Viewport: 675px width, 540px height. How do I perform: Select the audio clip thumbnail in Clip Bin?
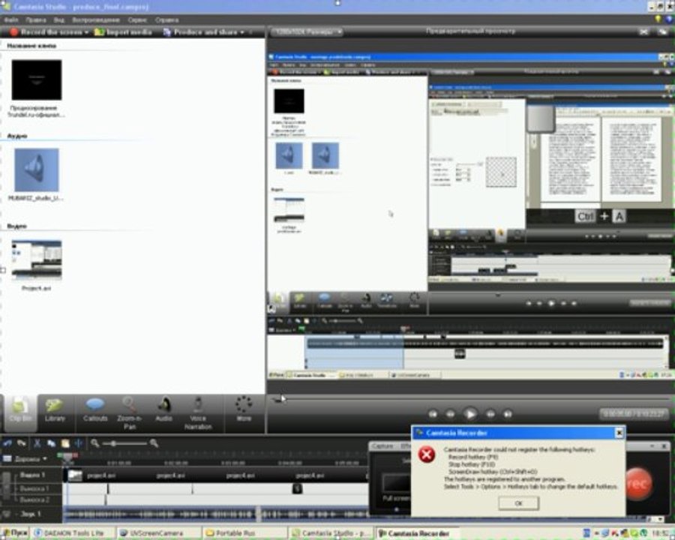37,170
